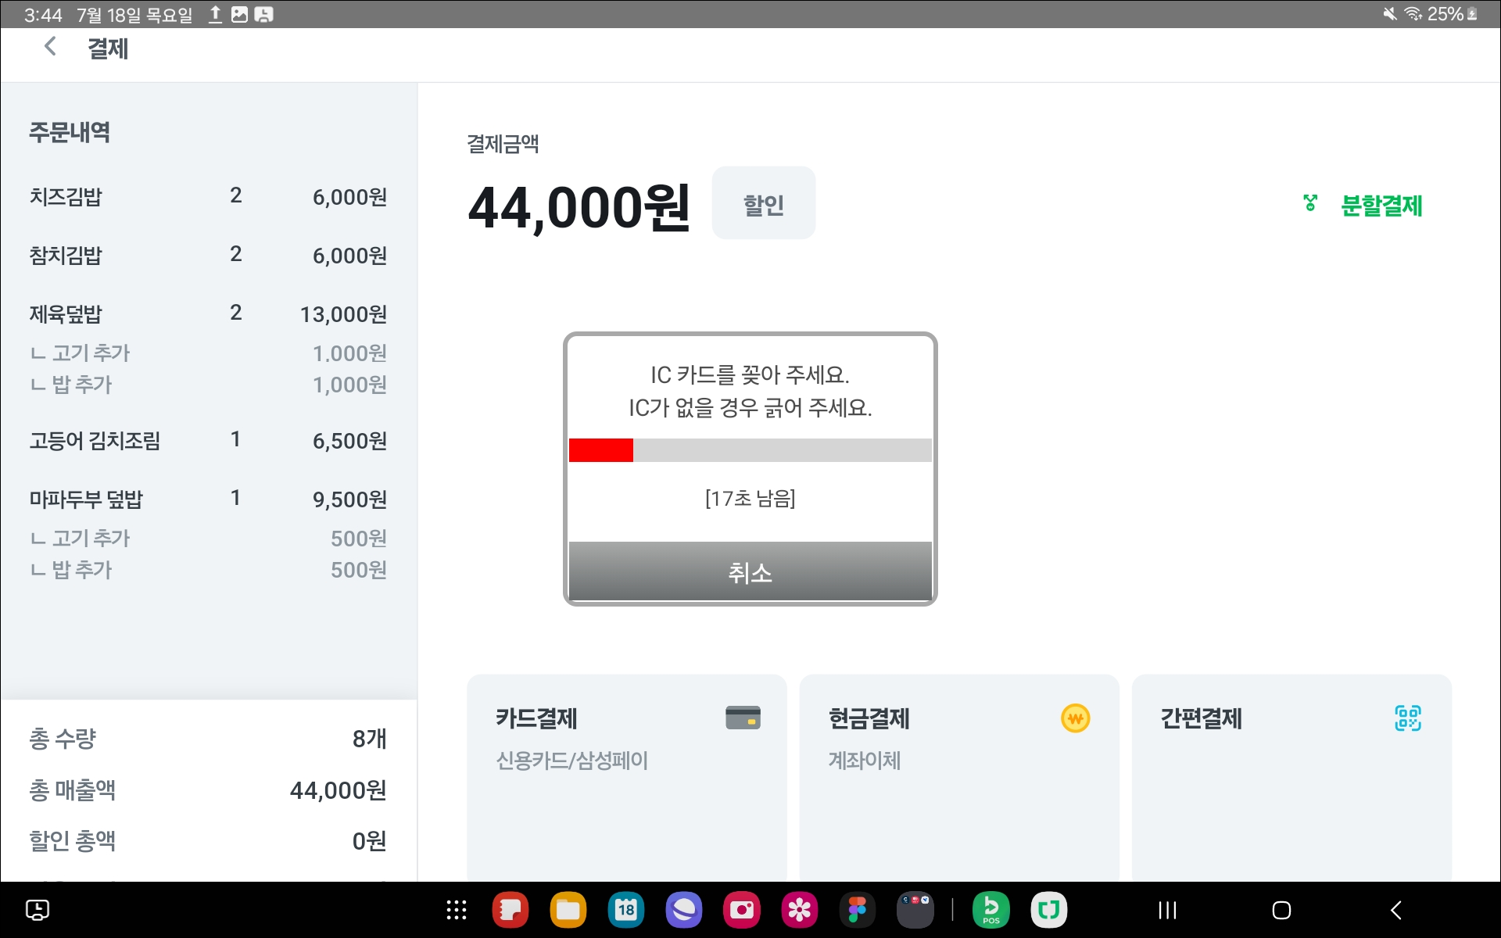The height and width of the screenshot is (938, 1501).
Task: Open the yellow file folder app
Action: tap(568, 910)
